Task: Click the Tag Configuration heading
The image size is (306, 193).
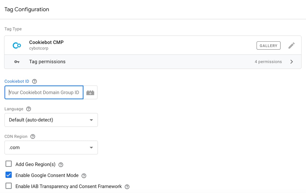Action: point(27,9)
